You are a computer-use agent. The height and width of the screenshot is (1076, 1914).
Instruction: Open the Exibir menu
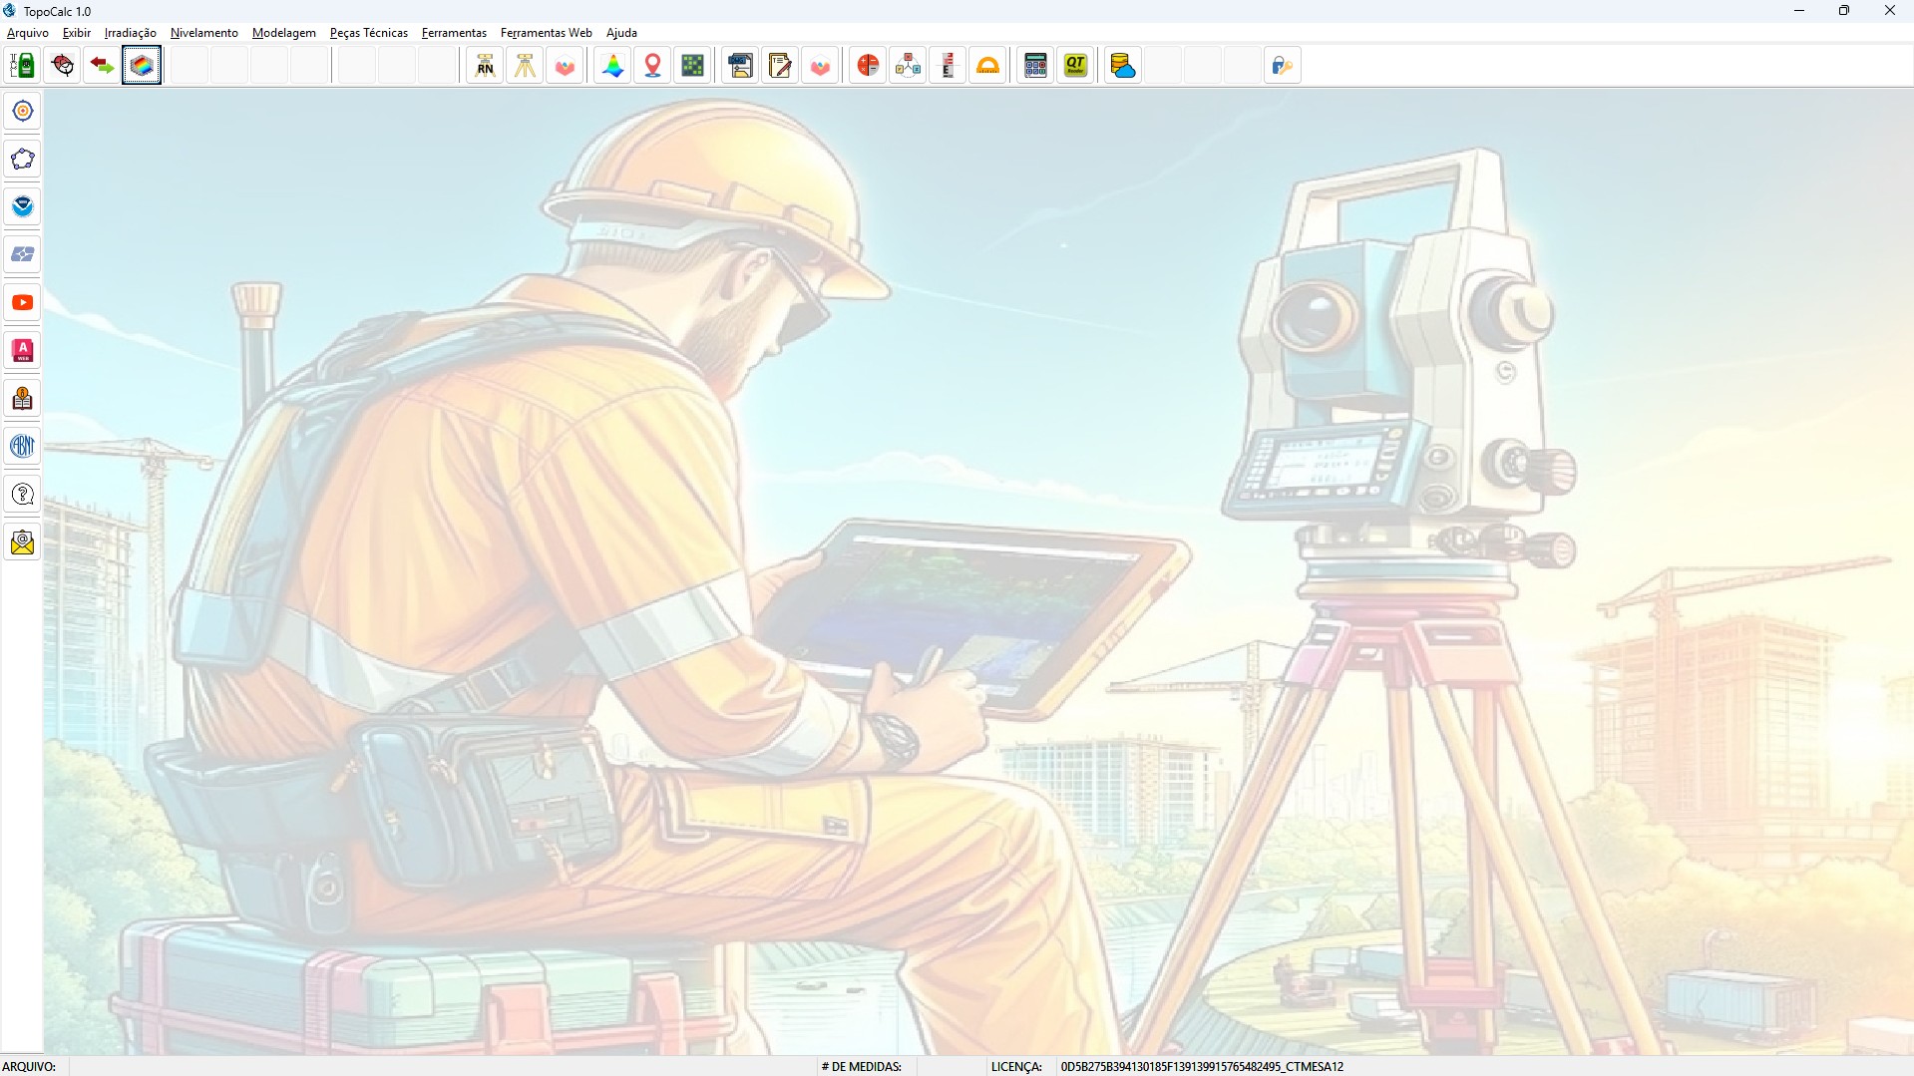click(77, 33)
